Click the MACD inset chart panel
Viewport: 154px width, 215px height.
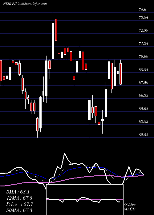pos(85,200)
